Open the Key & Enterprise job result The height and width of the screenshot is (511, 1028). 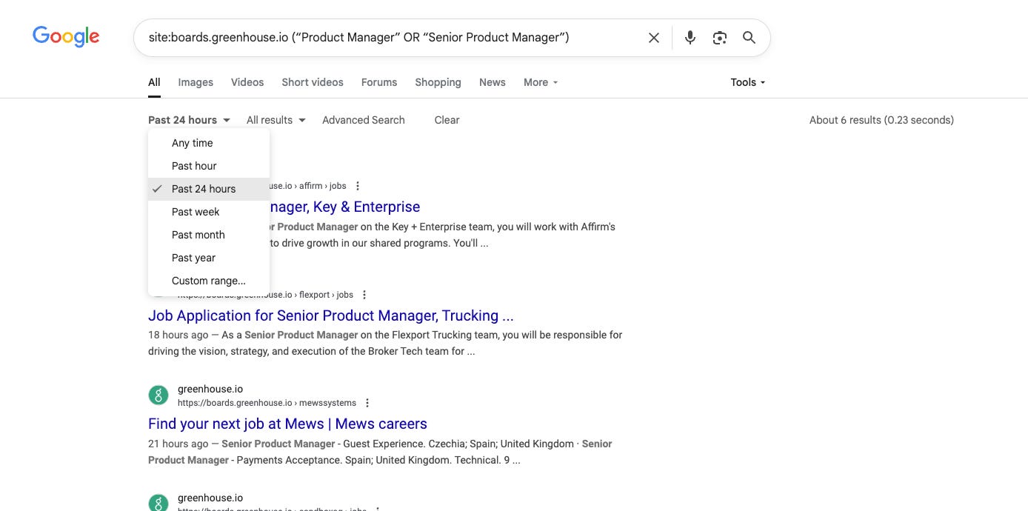[345, 207]
